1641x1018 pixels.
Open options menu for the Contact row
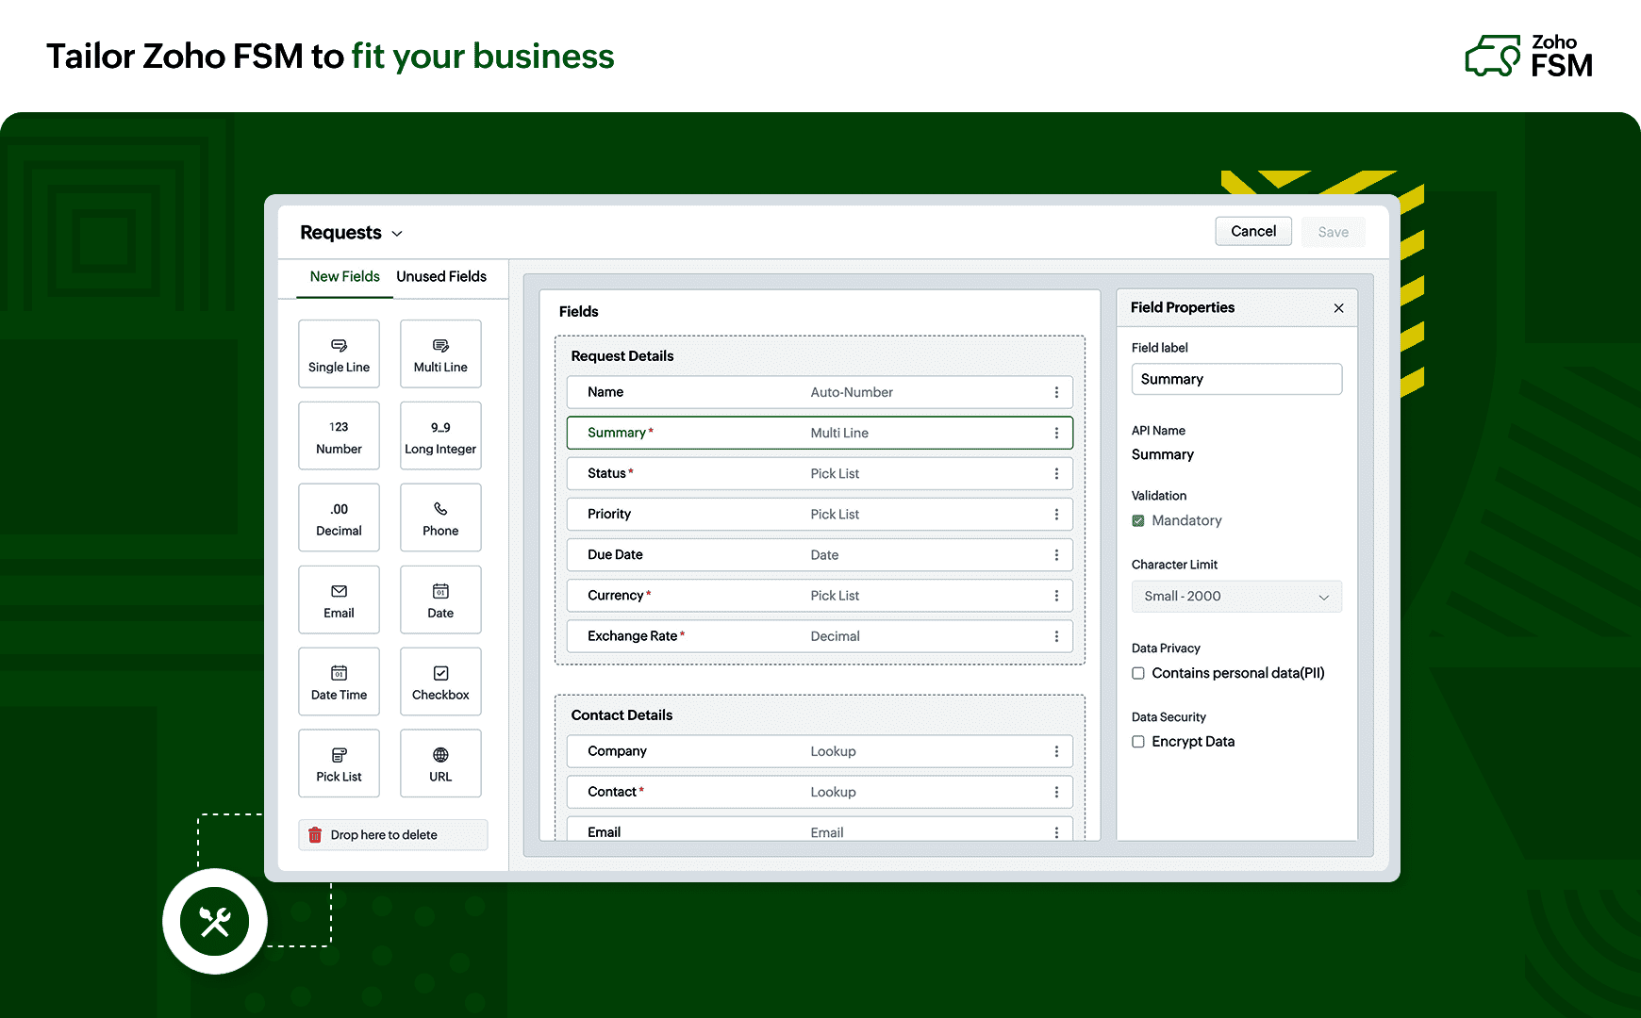click(1056, 792)
